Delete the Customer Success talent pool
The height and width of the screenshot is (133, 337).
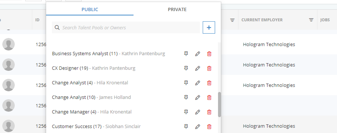click(x=209, y=127)
